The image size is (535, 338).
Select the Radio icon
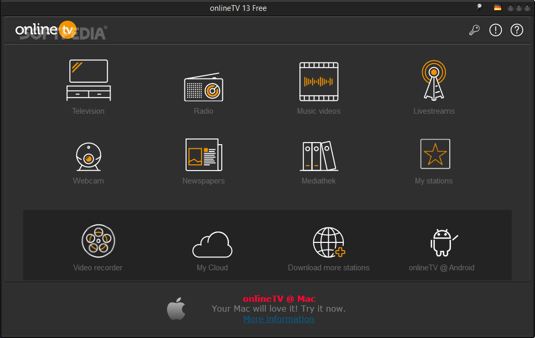pyautogui.click(x=204, y=88)
